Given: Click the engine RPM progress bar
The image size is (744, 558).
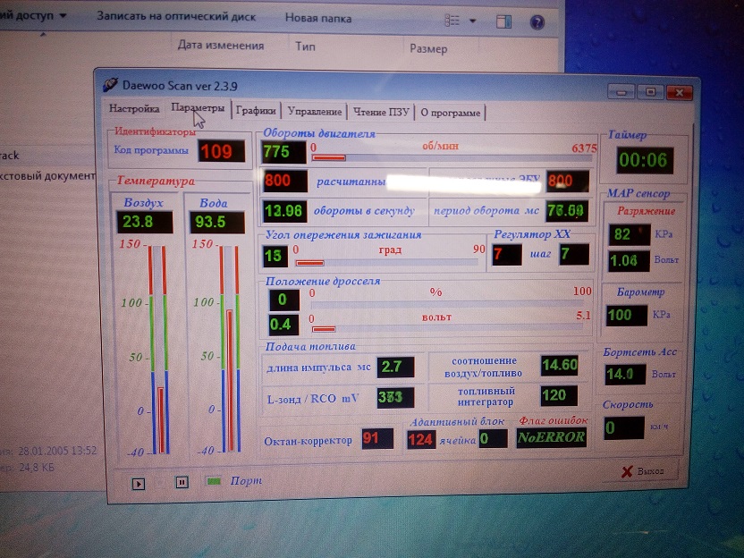Looking at the screenshot, I should [450, 157].
